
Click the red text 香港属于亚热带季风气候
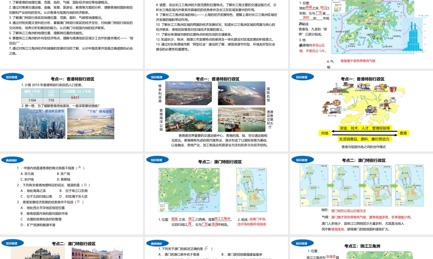tap(358, 61)
